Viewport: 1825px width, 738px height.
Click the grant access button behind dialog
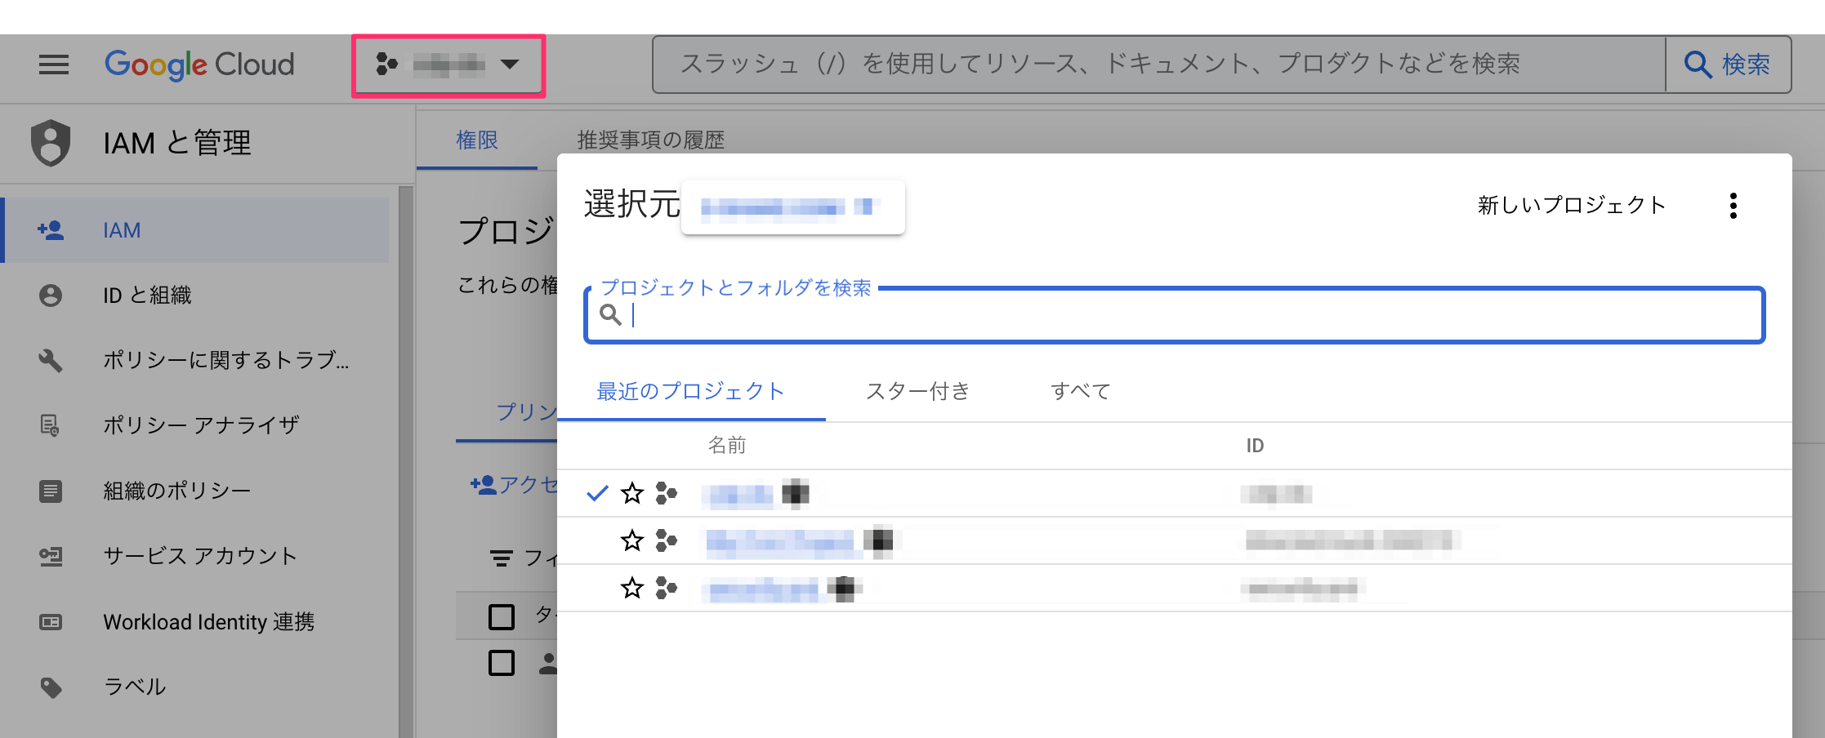514,485
